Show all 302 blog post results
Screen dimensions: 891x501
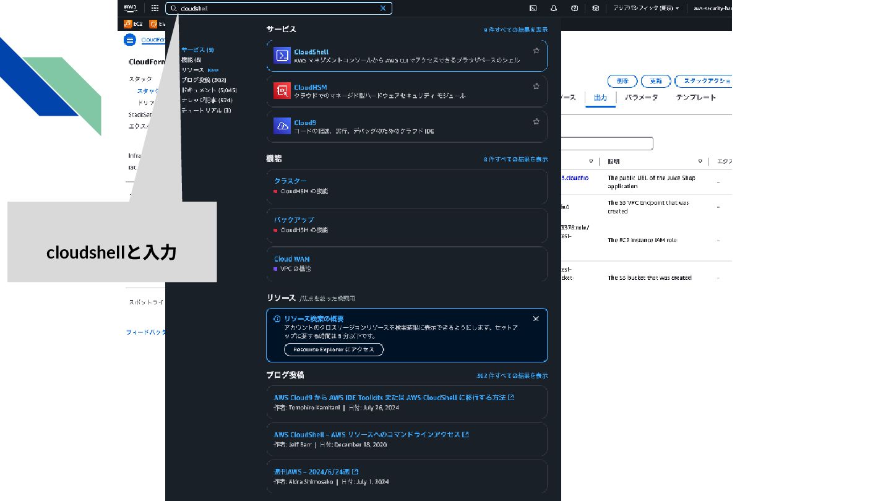coord(512,375)
